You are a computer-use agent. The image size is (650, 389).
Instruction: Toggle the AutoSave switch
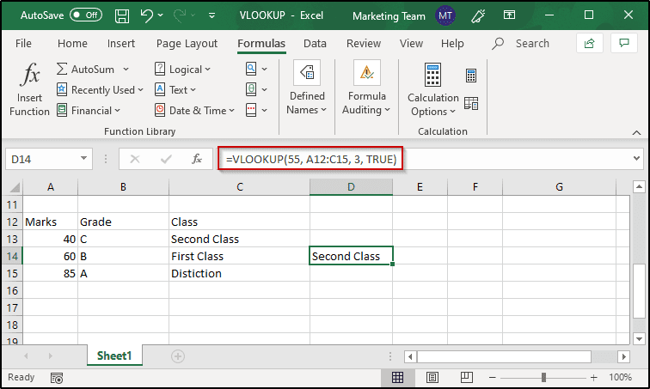86,15
